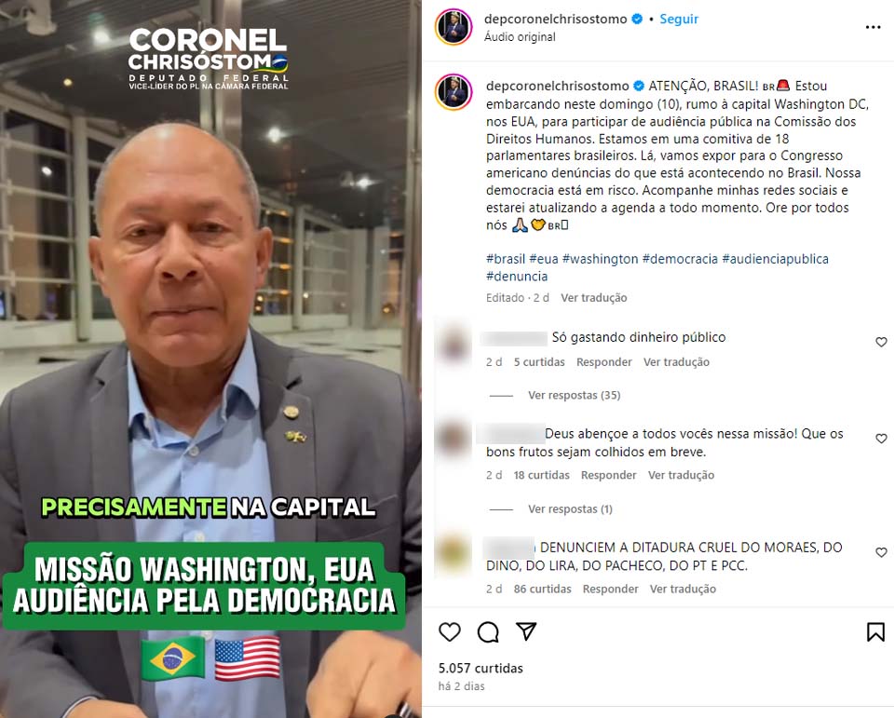Open the three-dot more options menu
Viewport: 894px width, 718px height.
pyautogui.click(x=873, y=27)
